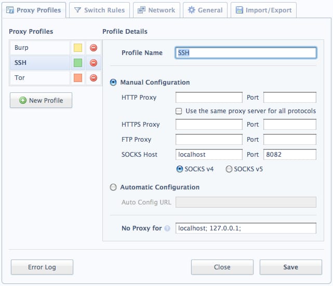This screenshot has height=286, width=333.
Task: Switch to the Proxy Profiles tab
Action: [x=34, y=10]
